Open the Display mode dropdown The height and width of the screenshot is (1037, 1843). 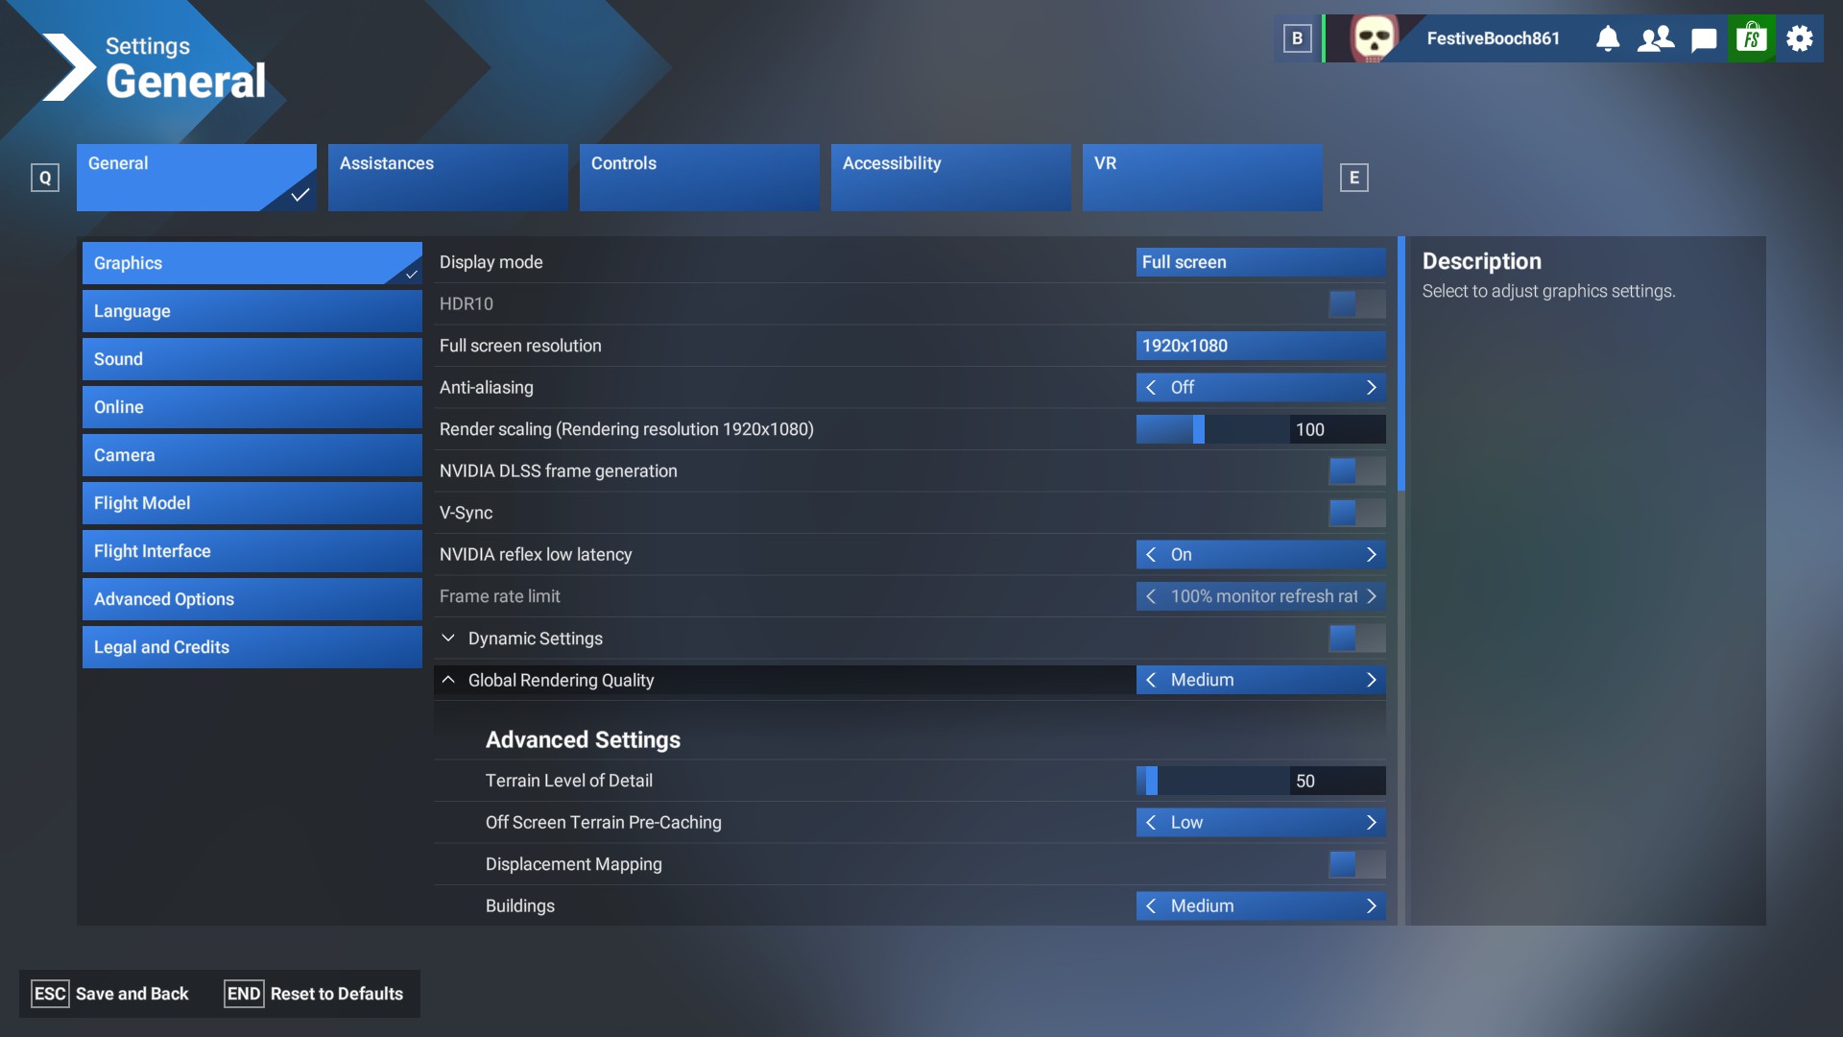(x=1260, y=262)
